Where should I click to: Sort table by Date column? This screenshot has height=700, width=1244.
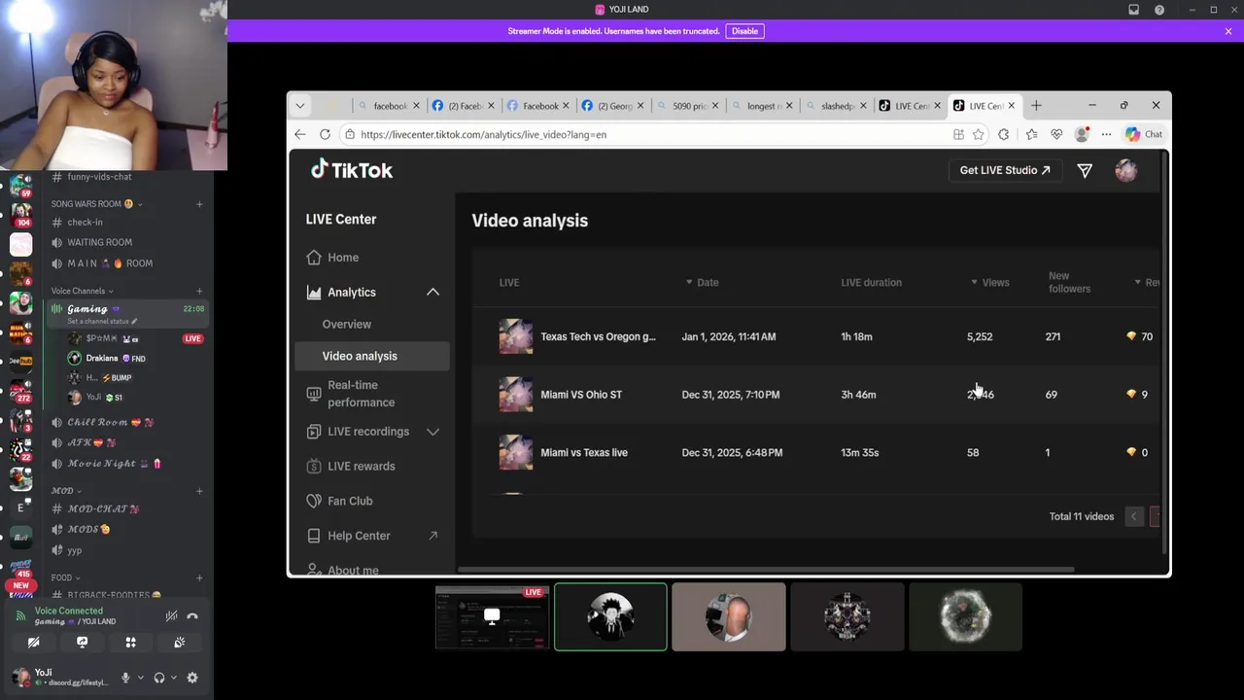coord(702,283)
